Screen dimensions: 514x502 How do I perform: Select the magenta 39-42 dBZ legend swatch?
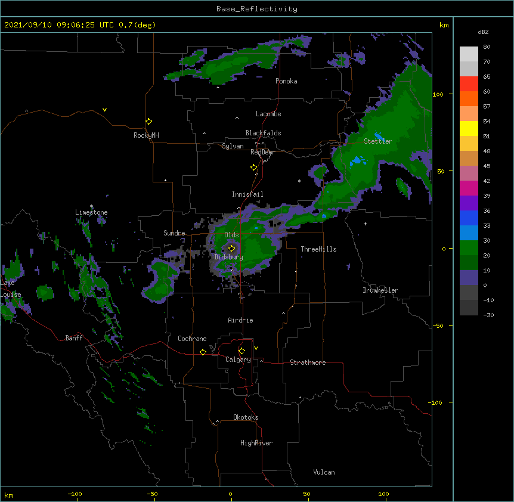click(x=469, y=188)
